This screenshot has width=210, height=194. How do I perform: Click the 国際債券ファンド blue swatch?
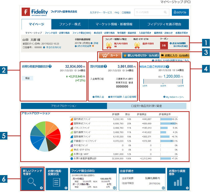tap(72, 137)
